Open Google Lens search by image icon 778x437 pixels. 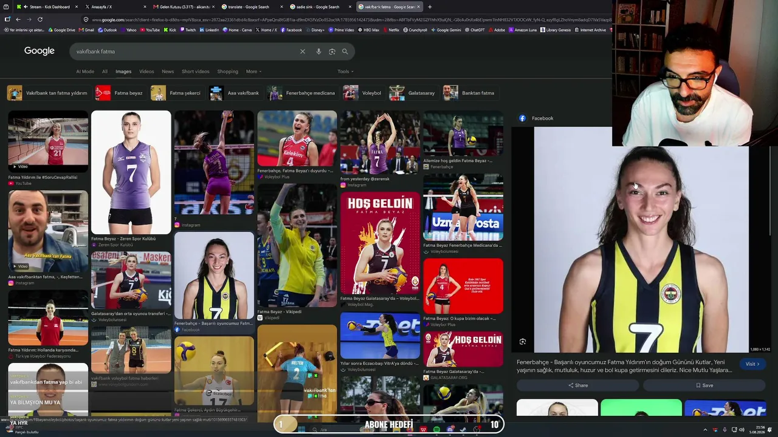pos(332,52)
